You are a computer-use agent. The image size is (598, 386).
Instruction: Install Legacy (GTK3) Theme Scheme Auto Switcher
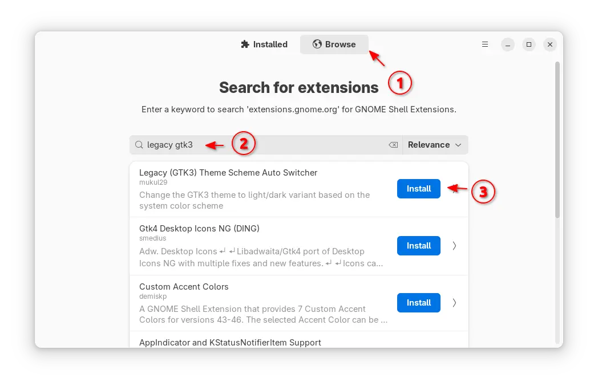pos(418,189)
